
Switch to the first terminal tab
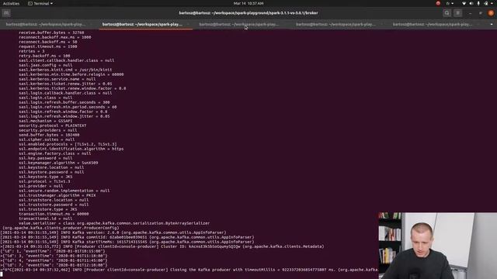pyautogui.click(x=48, y=24)
